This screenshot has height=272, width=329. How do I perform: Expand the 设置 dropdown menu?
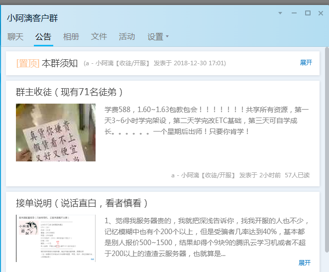click(x=158, y=36)
